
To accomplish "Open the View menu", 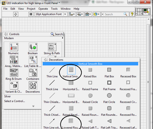I will click(x=21, y=9).
